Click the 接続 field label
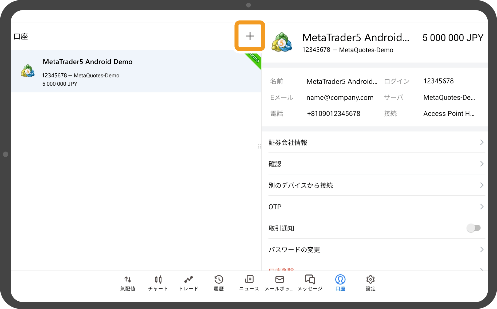 390,114
